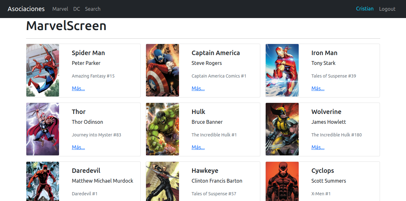This screenshot has width=406, height=201.
Task: Click the Thor comic image
Action: [43, 129]
